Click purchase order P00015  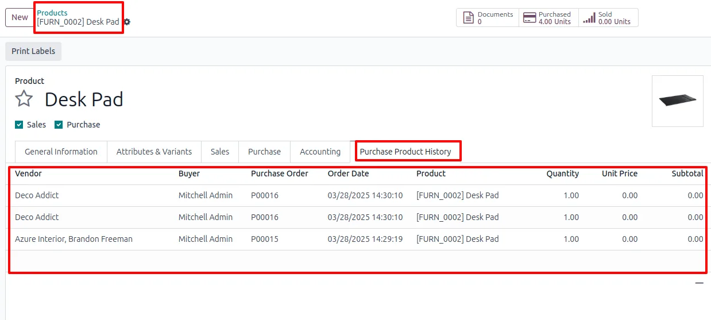(265, 239)
